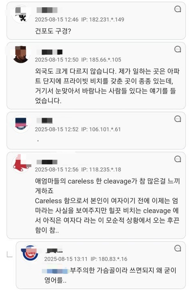
Task: Open Cubs logo avatar on nested reply
Action: (x=30, y=253)
